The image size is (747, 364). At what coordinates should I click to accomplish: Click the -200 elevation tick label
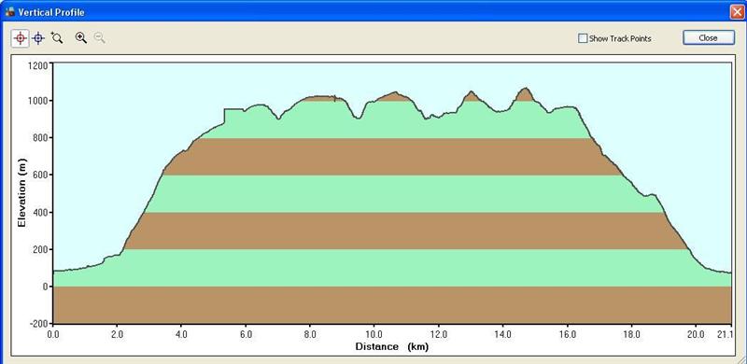tap(38, 324)
